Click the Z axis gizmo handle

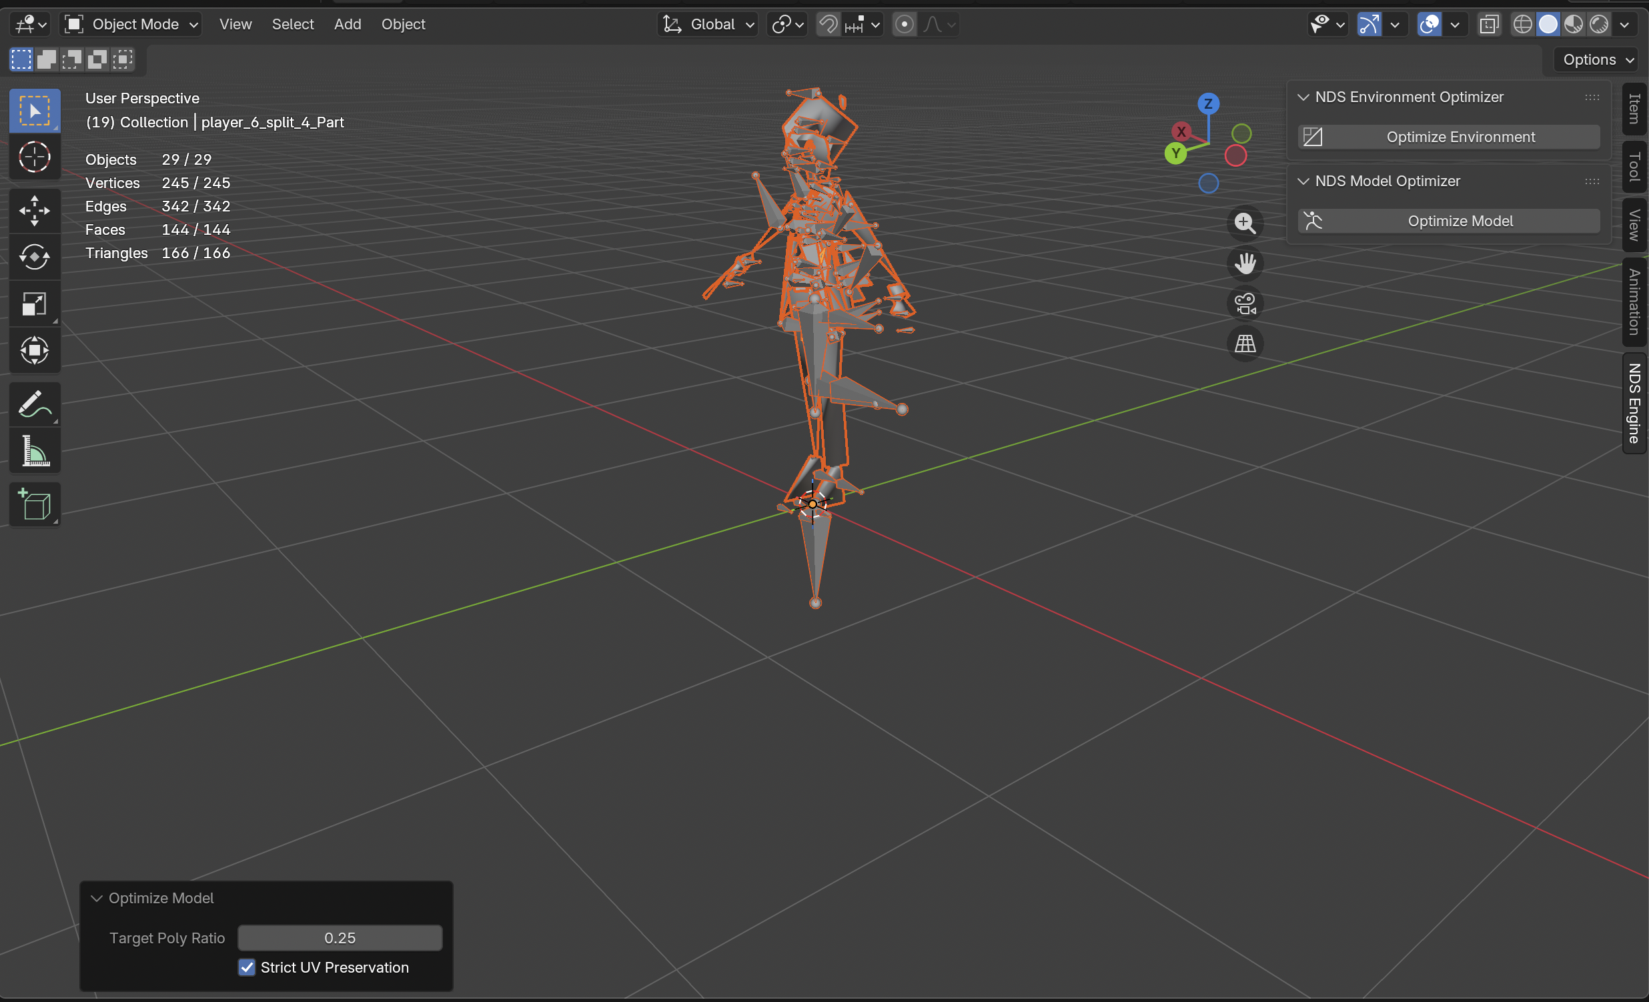[x=1208, y=104]
